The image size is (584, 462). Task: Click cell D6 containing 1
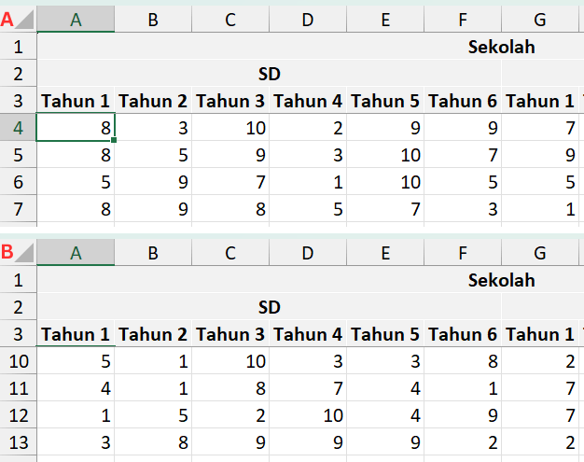point(308,182)
